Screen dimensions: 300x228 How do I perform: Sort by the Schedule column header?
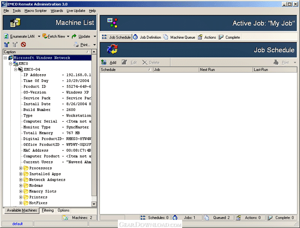[126, 69]
